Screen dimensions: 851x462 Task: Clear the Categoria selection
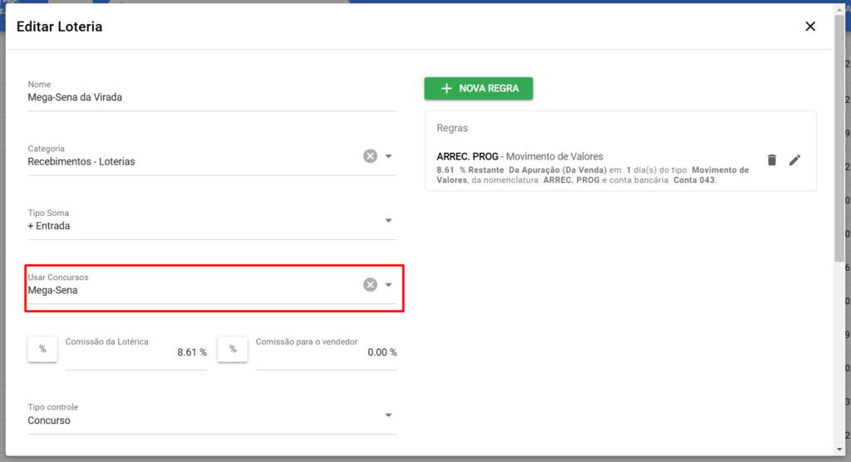370,156
